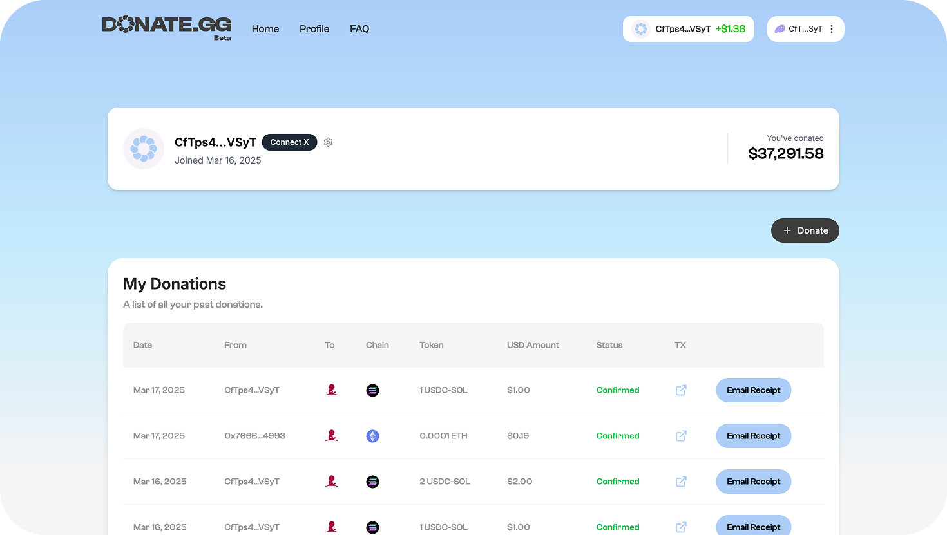Image resolution: width=947 pixels, height=535 pixels.
Task: Click Ethereum chain icon in $0.19 row
Action: pyautogui.click(x=372, y=436)
